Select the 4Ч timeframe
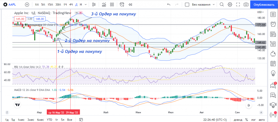 coord(71,4)
